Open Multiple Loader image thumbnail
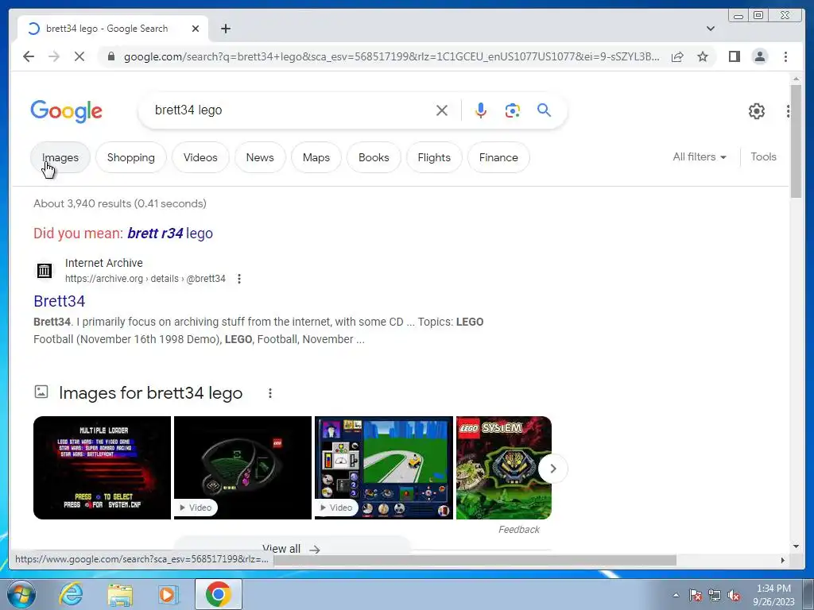This screenshot has height=610, width=814. pos(102,467)
